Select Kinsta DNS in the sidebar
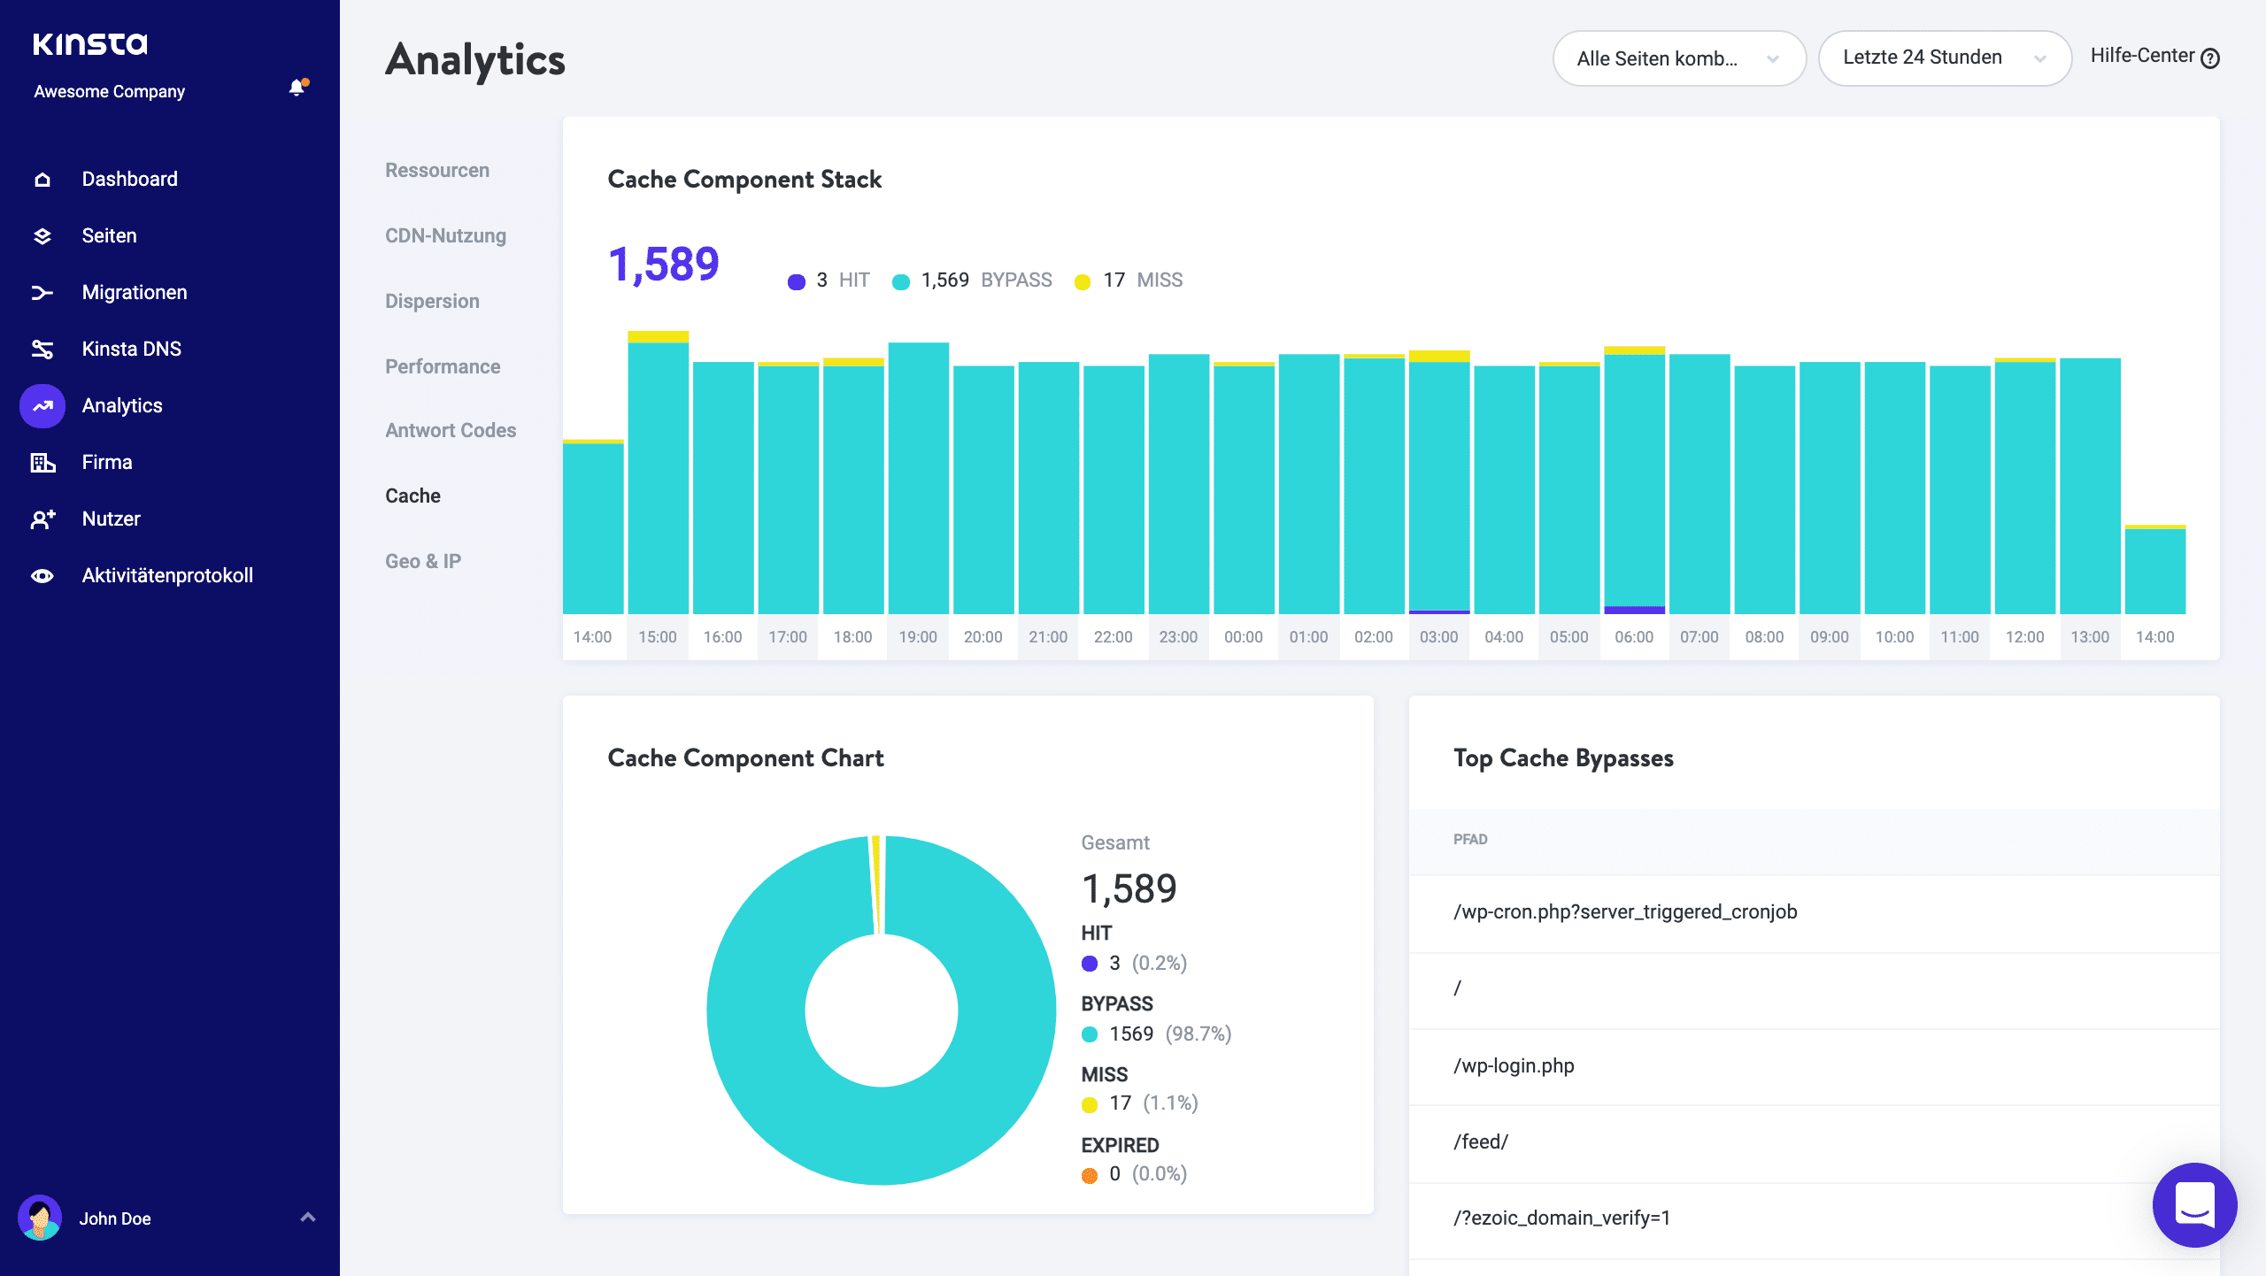Screen dimensions: 2266x1276 click(x=132, y=348)
